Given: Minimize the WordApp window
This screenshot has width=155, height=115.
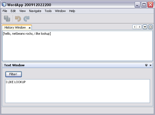Looking at the screenshot, I should click(x=137, y=5).
